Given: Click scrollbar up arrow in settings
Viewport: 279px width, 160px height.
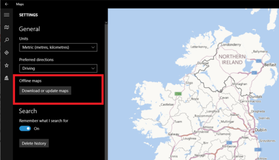Looking at the screenshot, I should tap(106, 23).
